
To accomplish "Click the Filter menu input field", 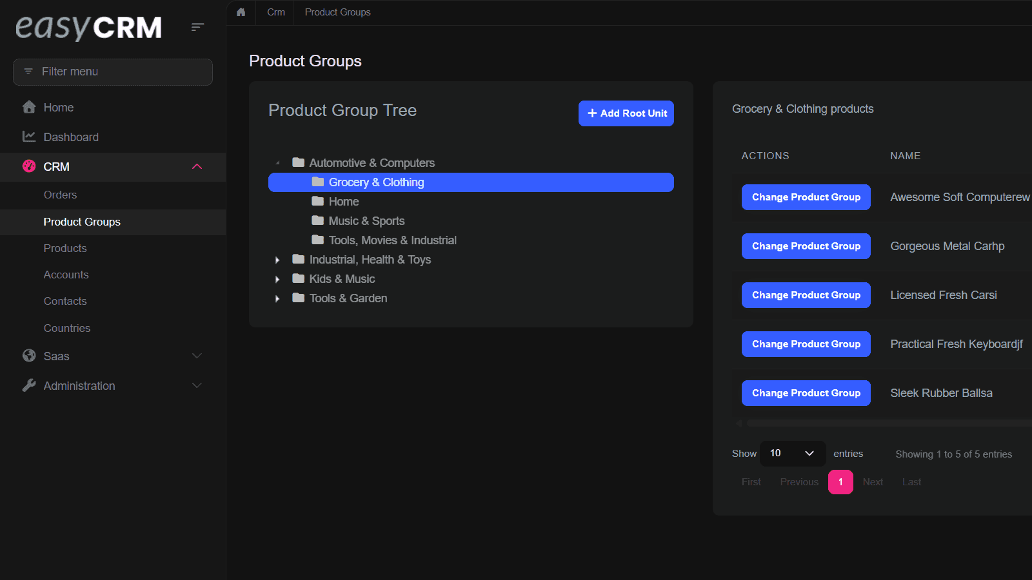I will (x=113, y=72).
